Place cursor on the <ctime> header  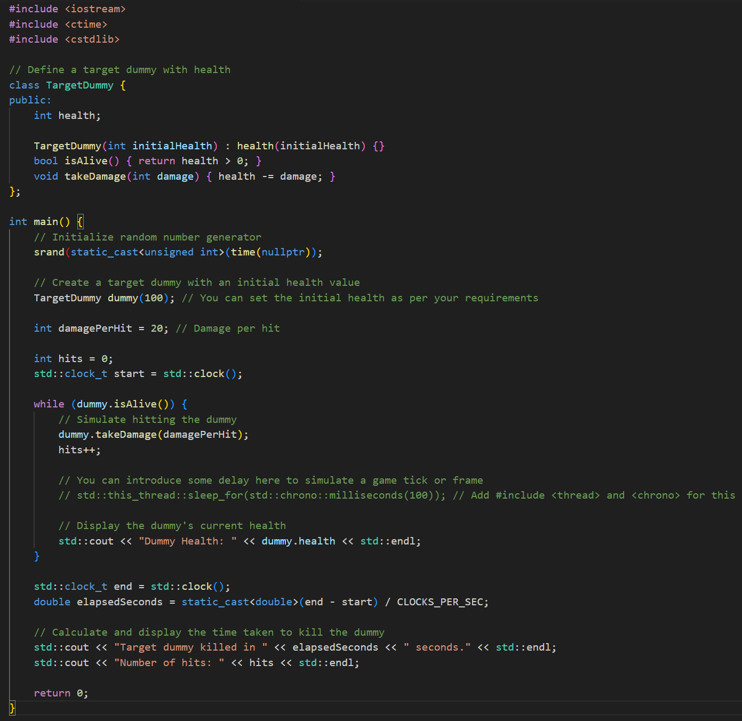coord(86,25)
